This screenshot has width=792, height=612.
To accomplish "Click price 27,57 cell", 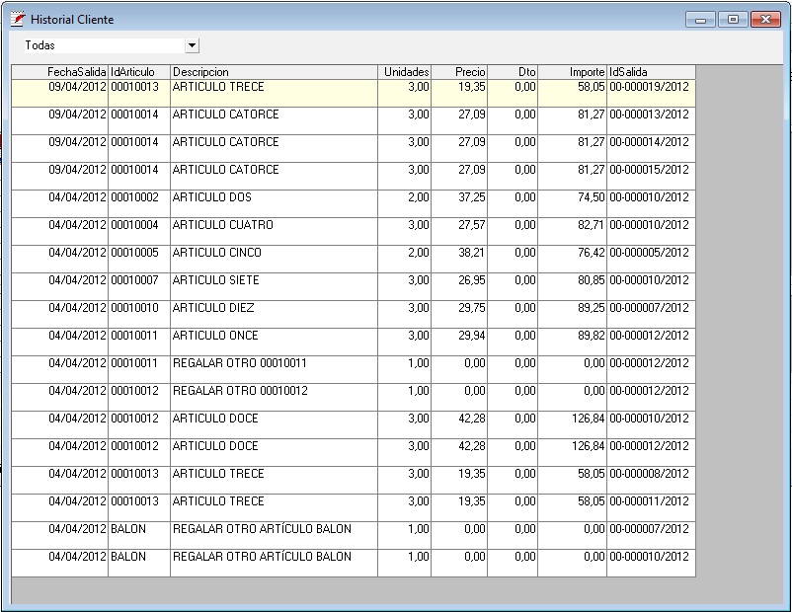I will click(459, 231).
